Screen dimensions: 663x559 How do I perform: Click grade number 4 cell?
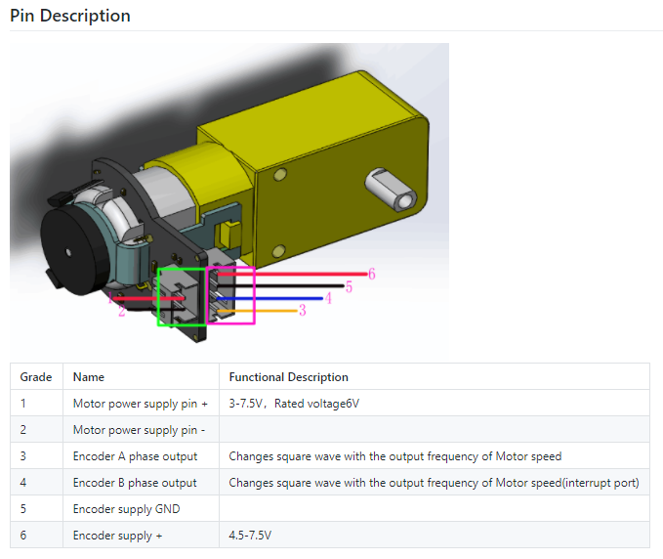(36, 483)
